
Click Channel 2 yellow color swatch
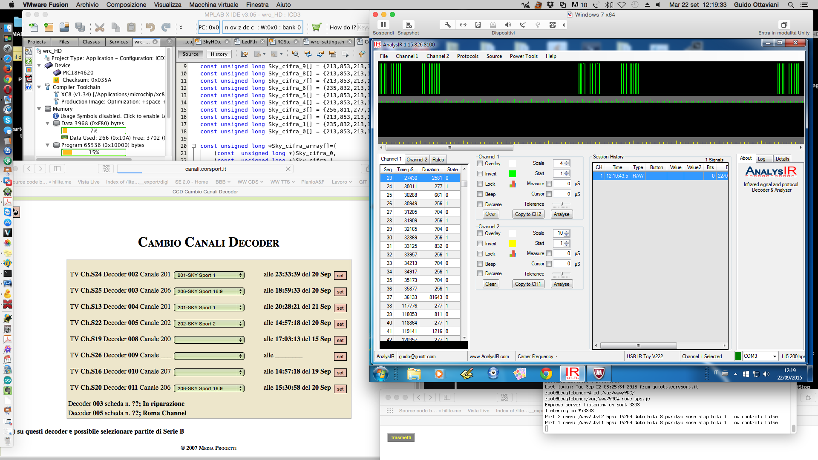pyautogui.click(x=513, y=244)
